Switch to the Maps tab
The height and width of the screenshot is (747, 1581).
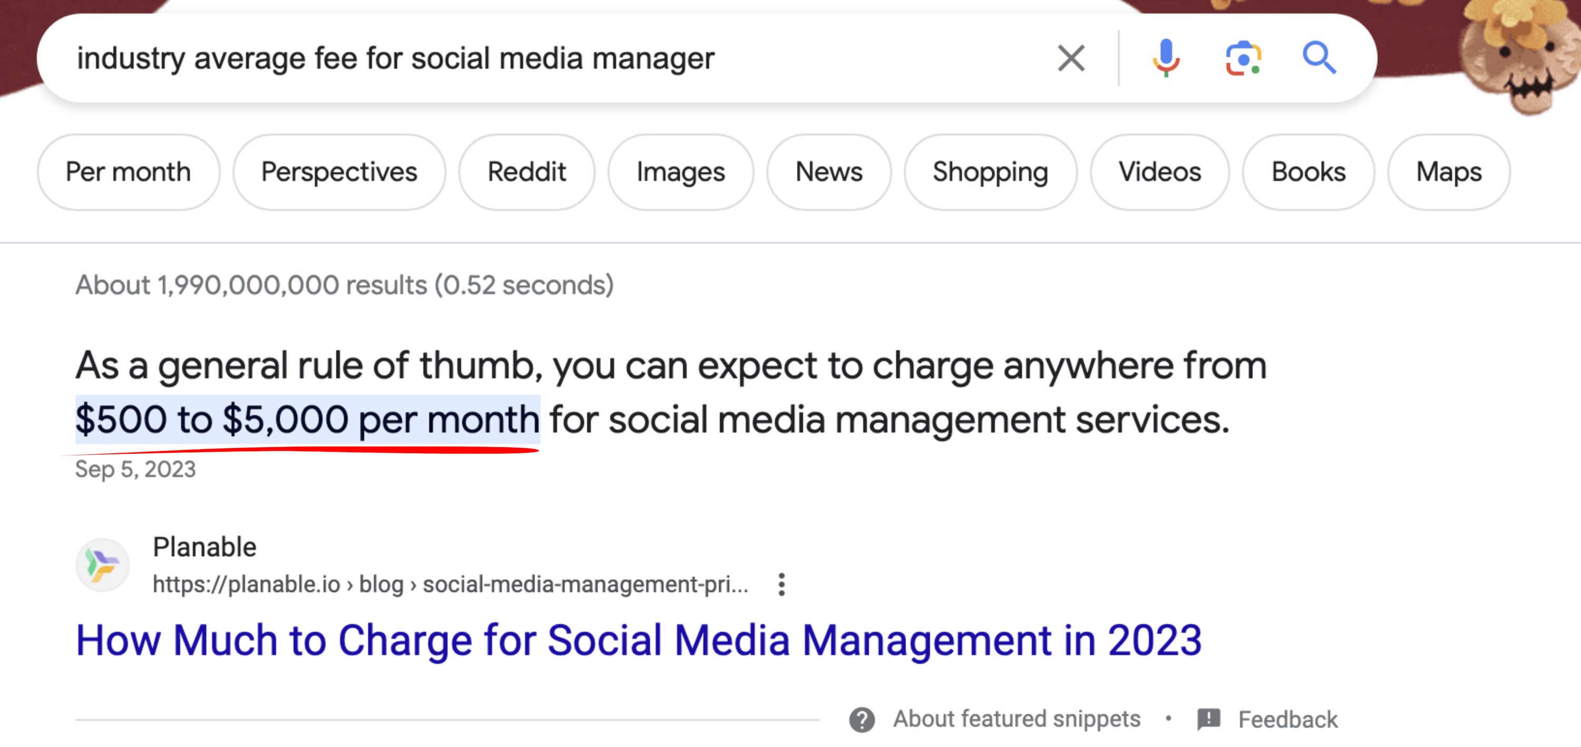1448,172
